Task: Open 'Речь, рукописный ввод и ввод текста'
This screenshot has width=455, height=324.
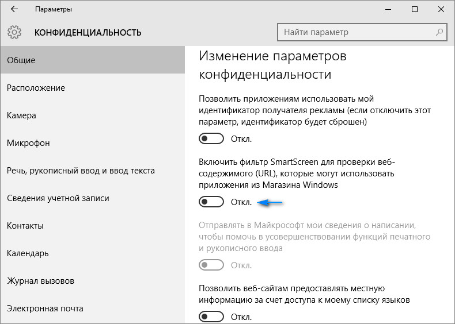Action: click(x=93, y=171)
